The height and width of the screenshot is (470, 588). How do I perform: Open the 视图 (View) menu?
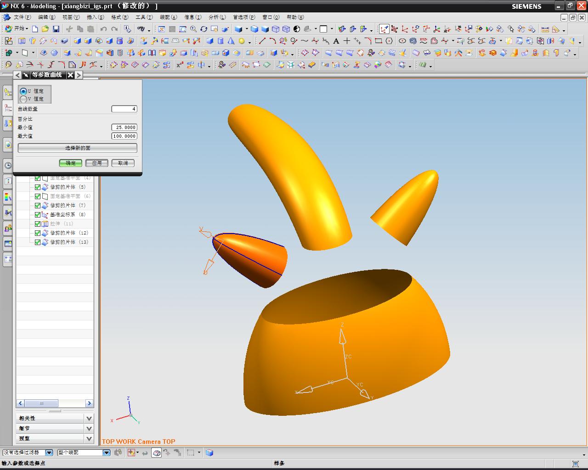pos(71,17)
